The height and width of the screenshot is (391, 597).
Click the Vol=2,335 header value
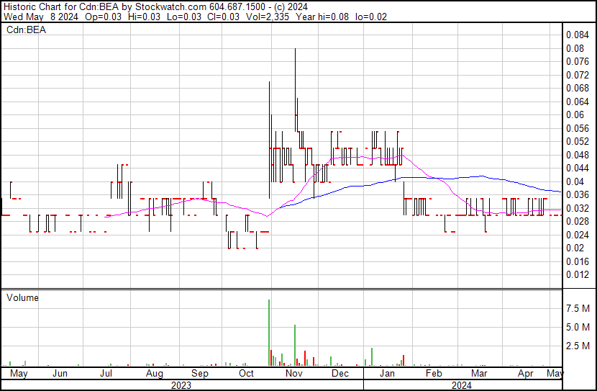click(268, 17)
